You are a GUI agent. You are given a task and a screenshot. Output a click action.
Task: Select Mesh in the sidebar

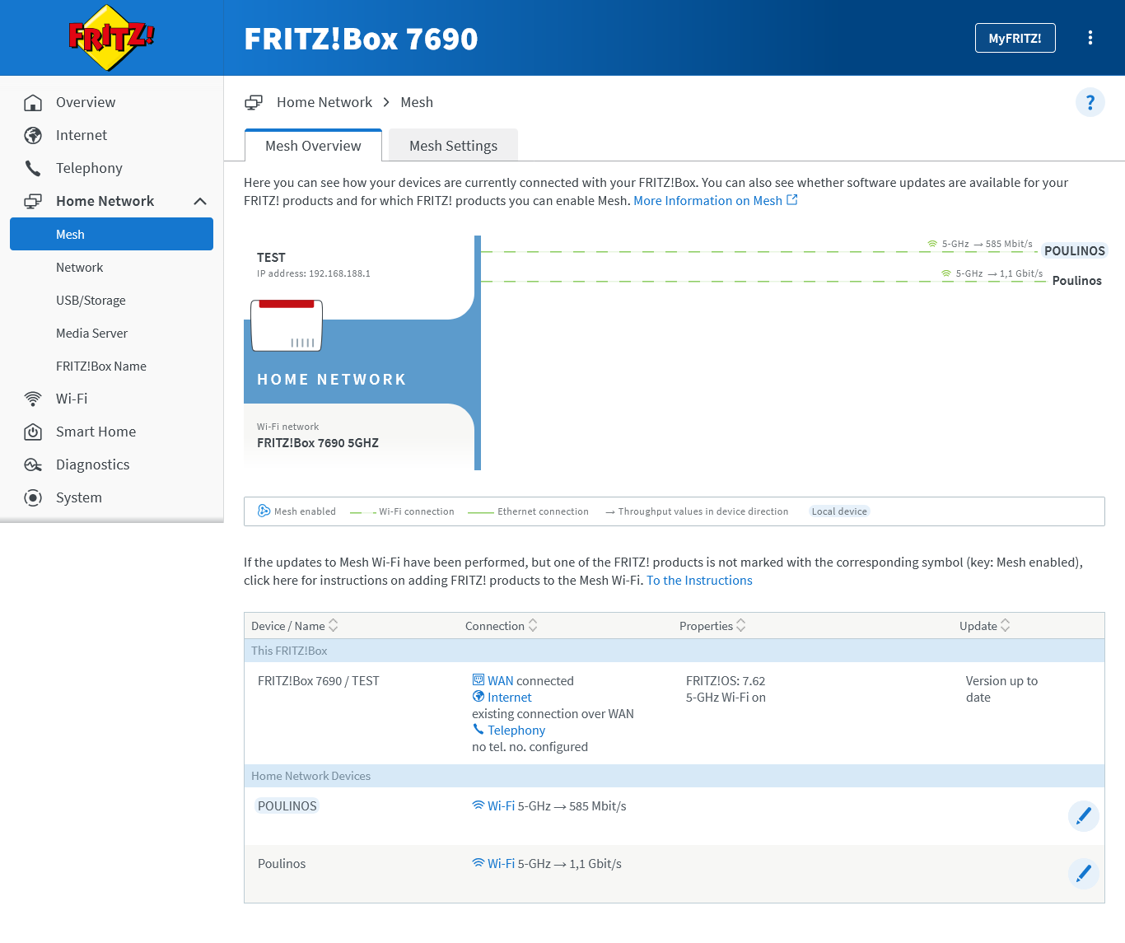111,234
